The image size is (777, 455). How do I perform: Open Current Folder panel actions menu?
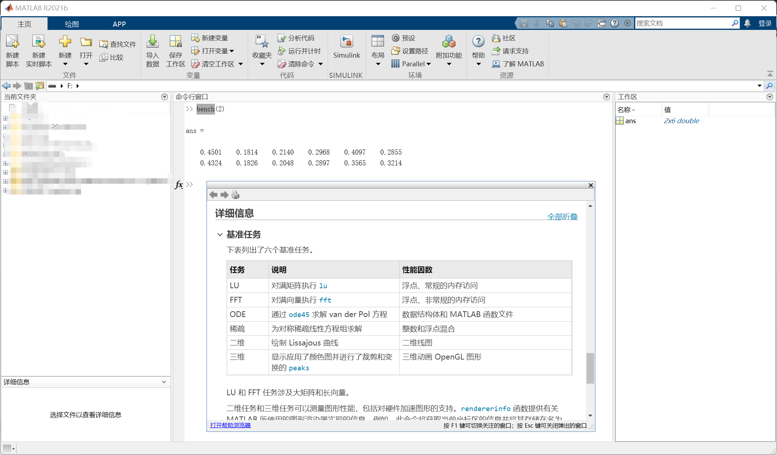165,97
